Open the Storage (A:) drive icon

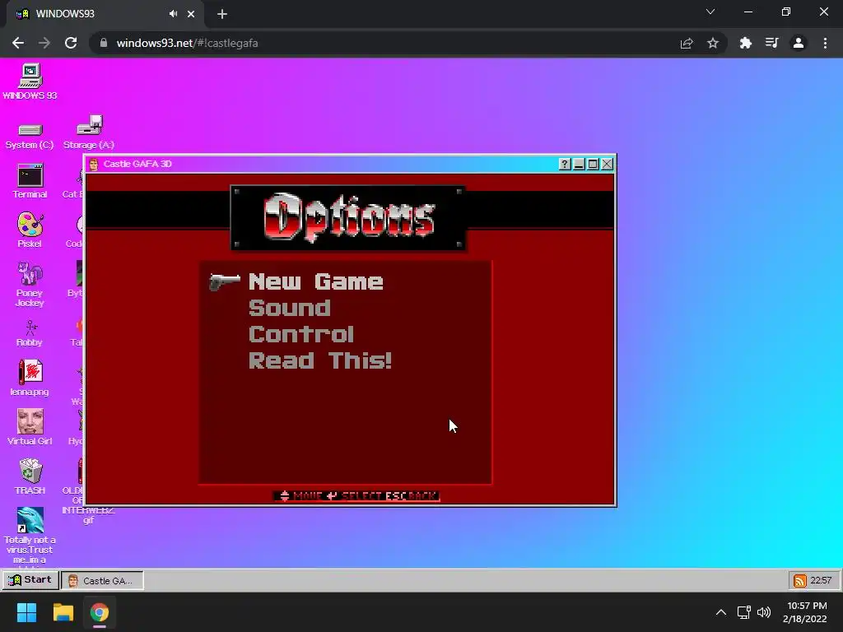tap(89, 132)
